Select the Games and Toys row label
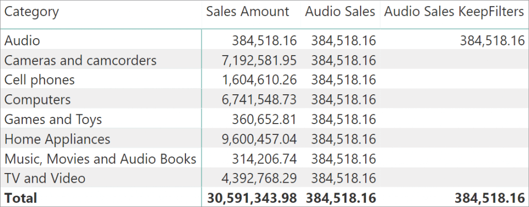The image size is (529, 207). point(53,119)
